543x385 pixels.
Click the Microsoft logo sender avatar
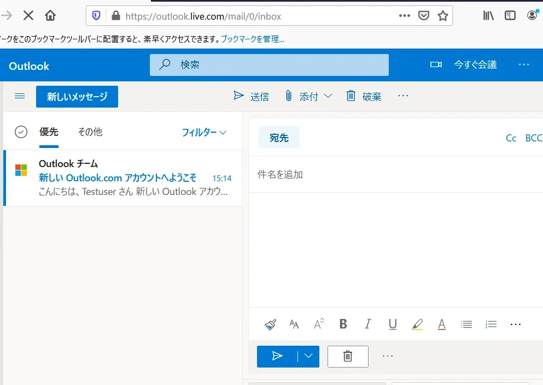pyautogui.click(x=21, y=170)
